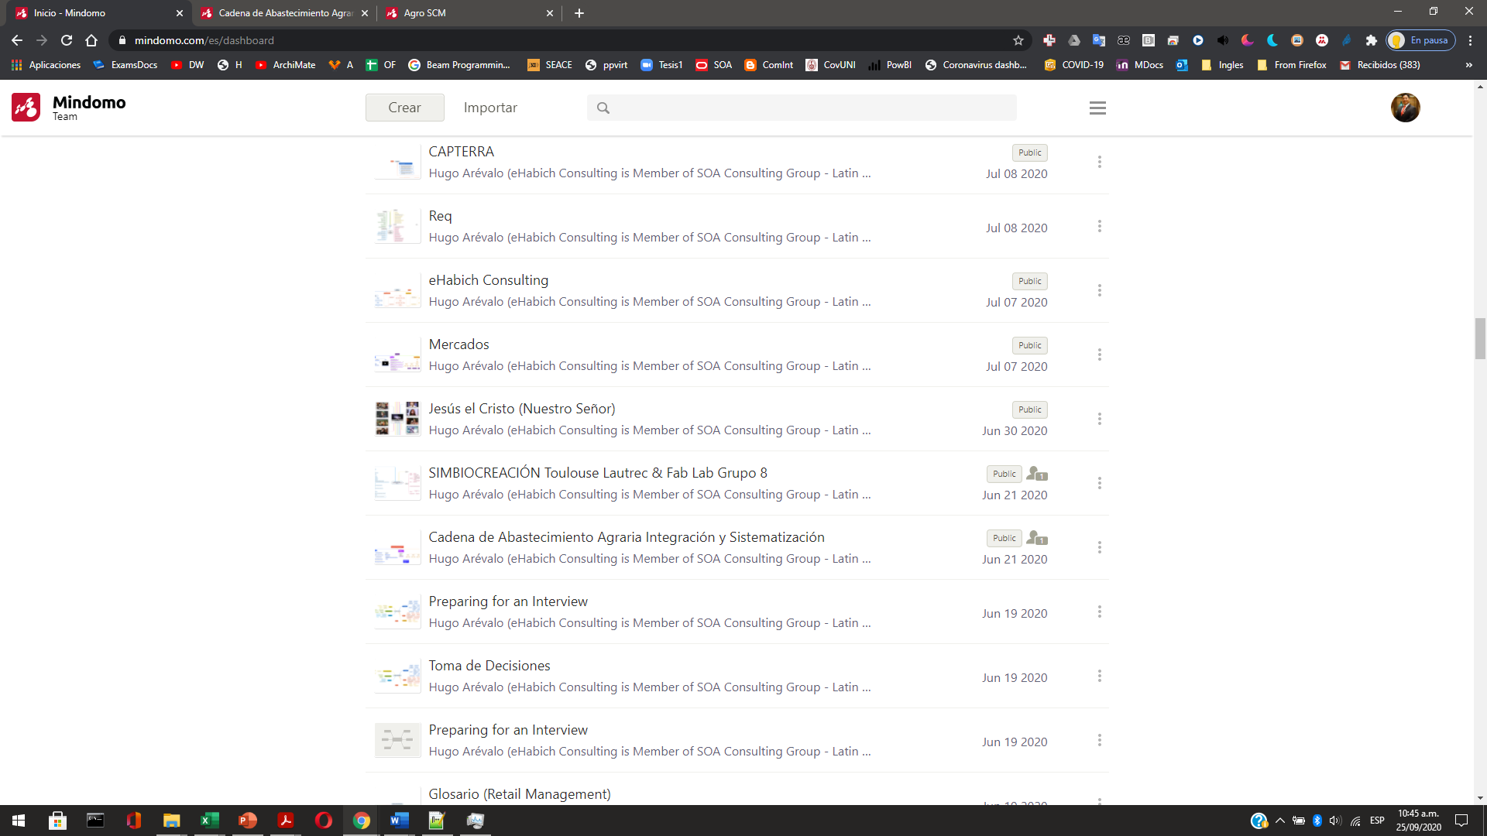
Task: Open Recibidos (383) Gmail bookmark
Action: coord(1380,65)
